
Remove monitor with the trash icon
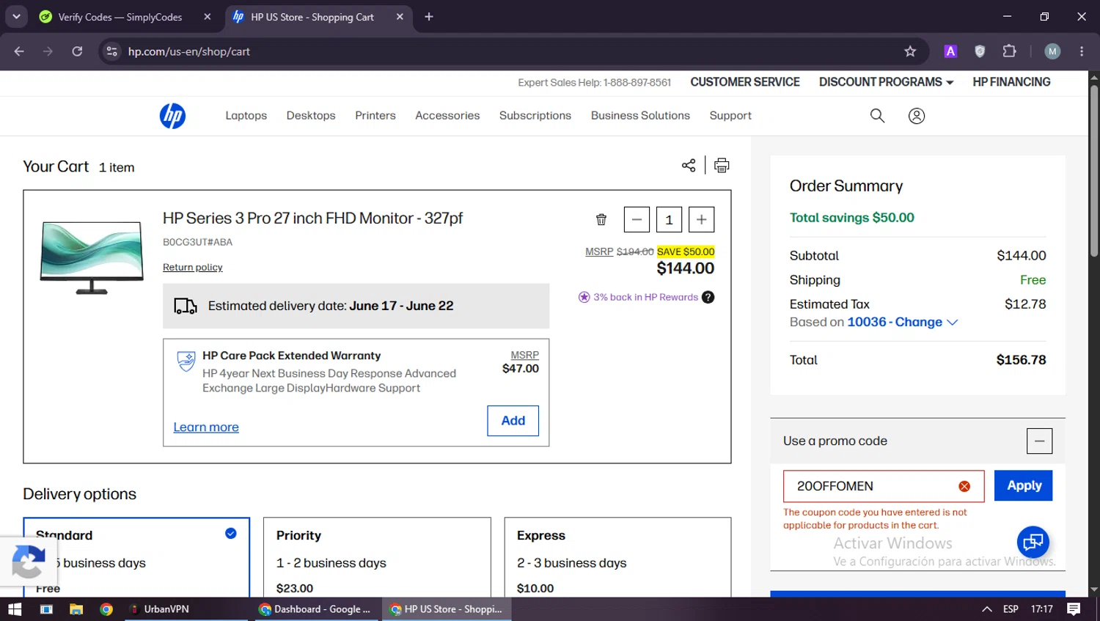pyautogui.click(x=601, y=219)
